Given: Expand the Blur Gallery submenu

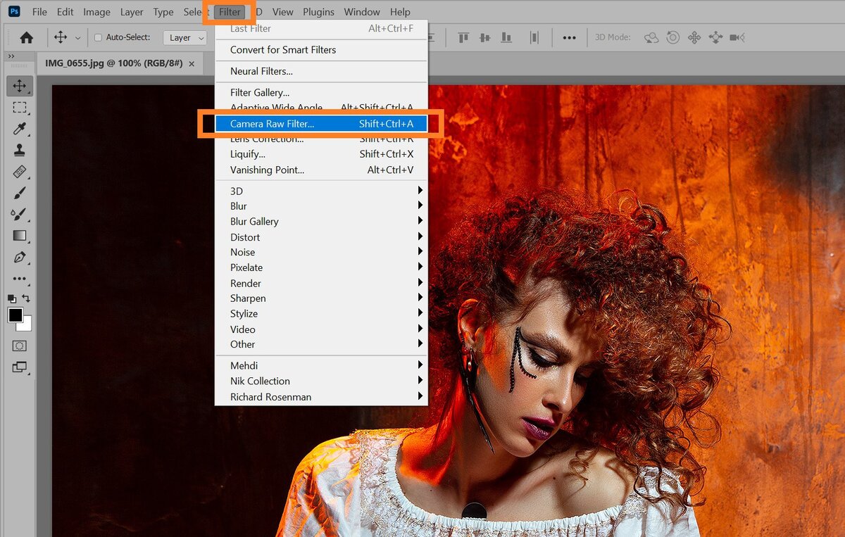Looking at the screenshot, I should tap(321, 221).
